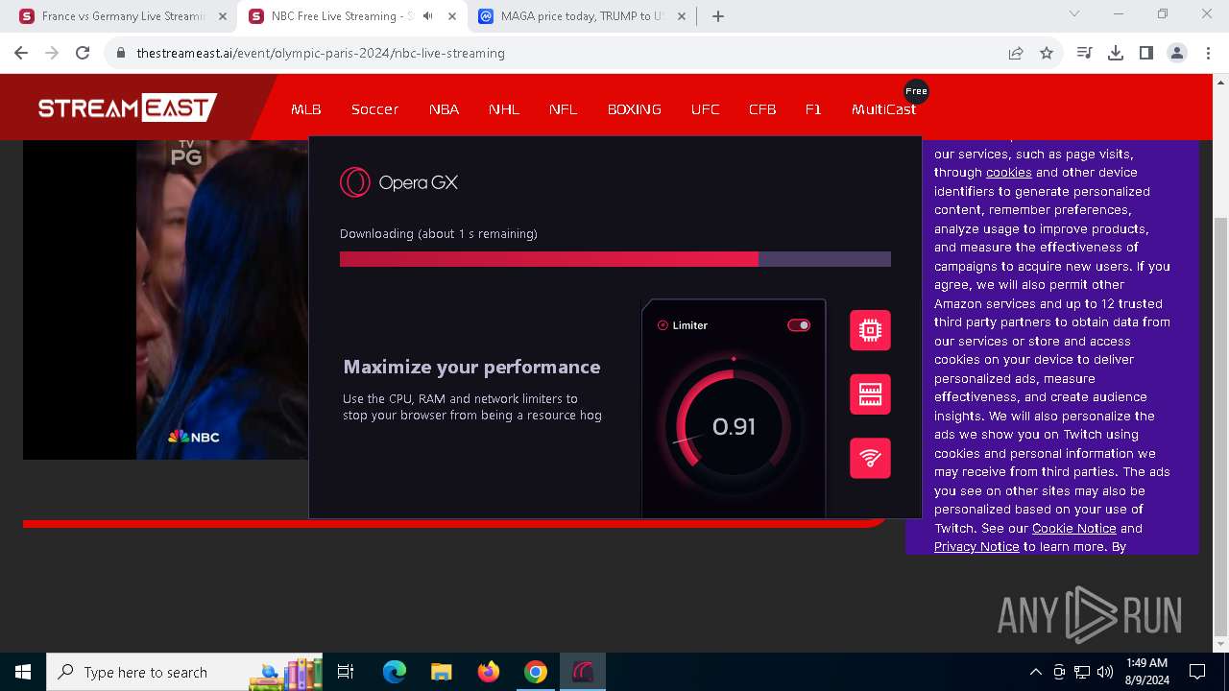This screenshot has height=691, width=1229.
Task: Open Chrome three-dot menu
Action: coord(1207,53)
